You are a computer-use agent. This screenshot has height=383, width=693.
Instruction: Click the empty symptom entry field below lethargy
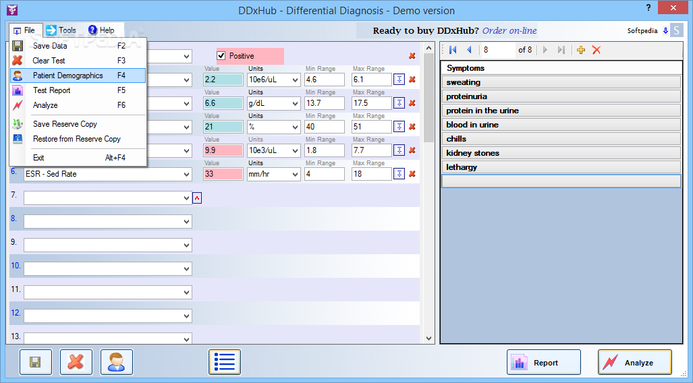point(561,181)
